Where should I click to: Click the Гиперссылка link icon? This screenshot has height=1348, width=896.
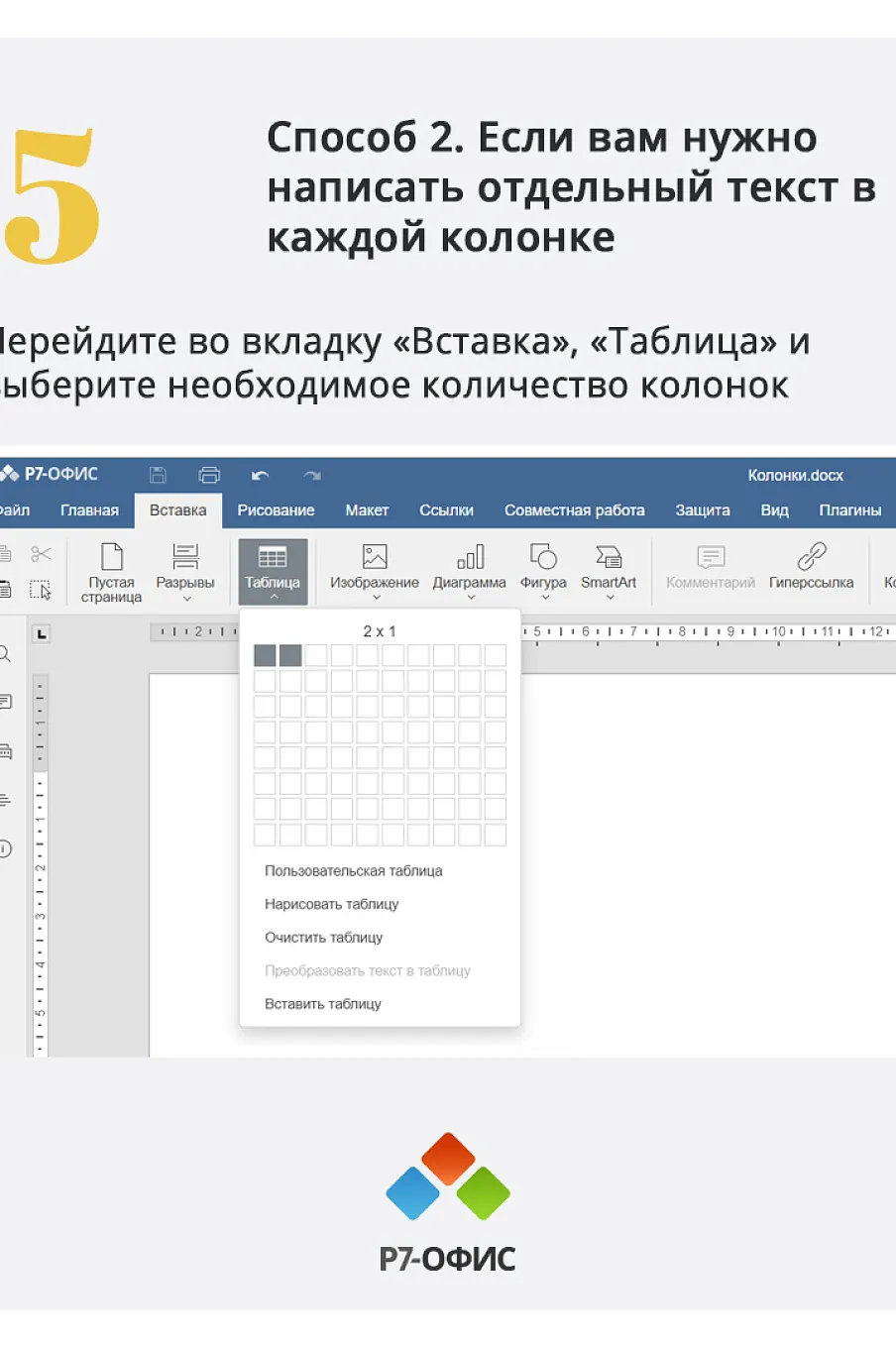[x=812, y=556]
